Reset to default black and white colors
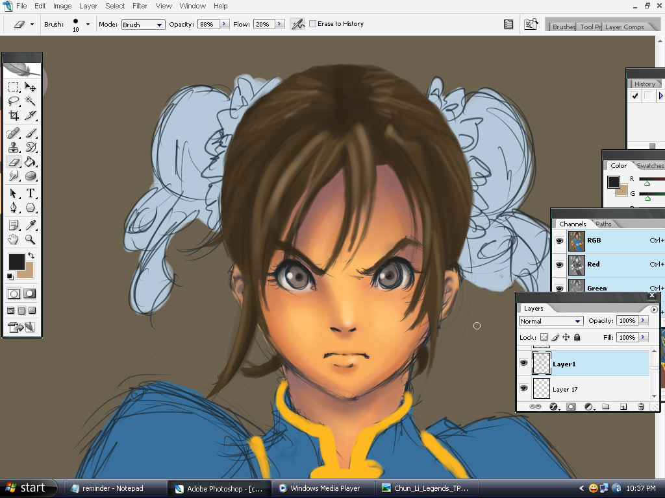 [x=10, y=277]
